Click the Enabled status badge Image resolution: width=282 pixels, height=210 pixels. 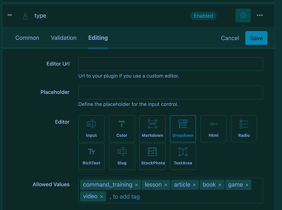click(x=203, y=16)
